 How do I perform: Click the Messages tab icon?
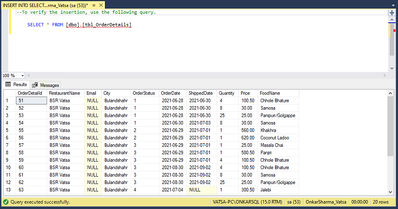(x=35, y=85)
